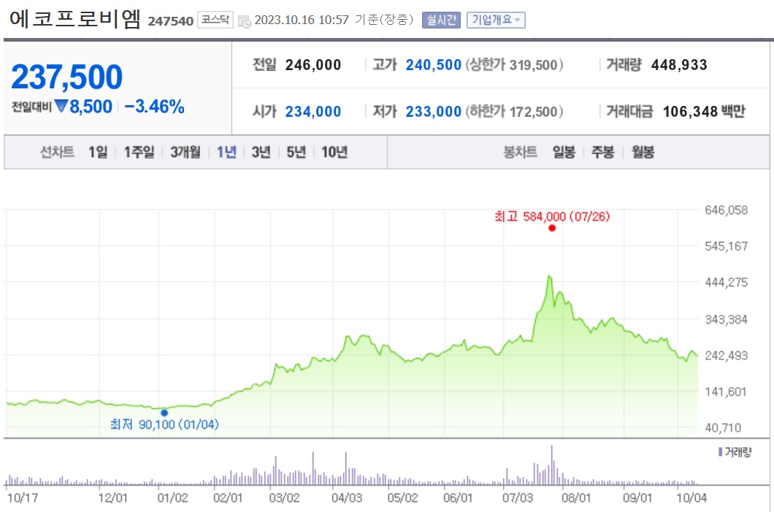Click the y-axis label 545,167
This screenshot has height=512, width=774.
click(x=726, y=246)
